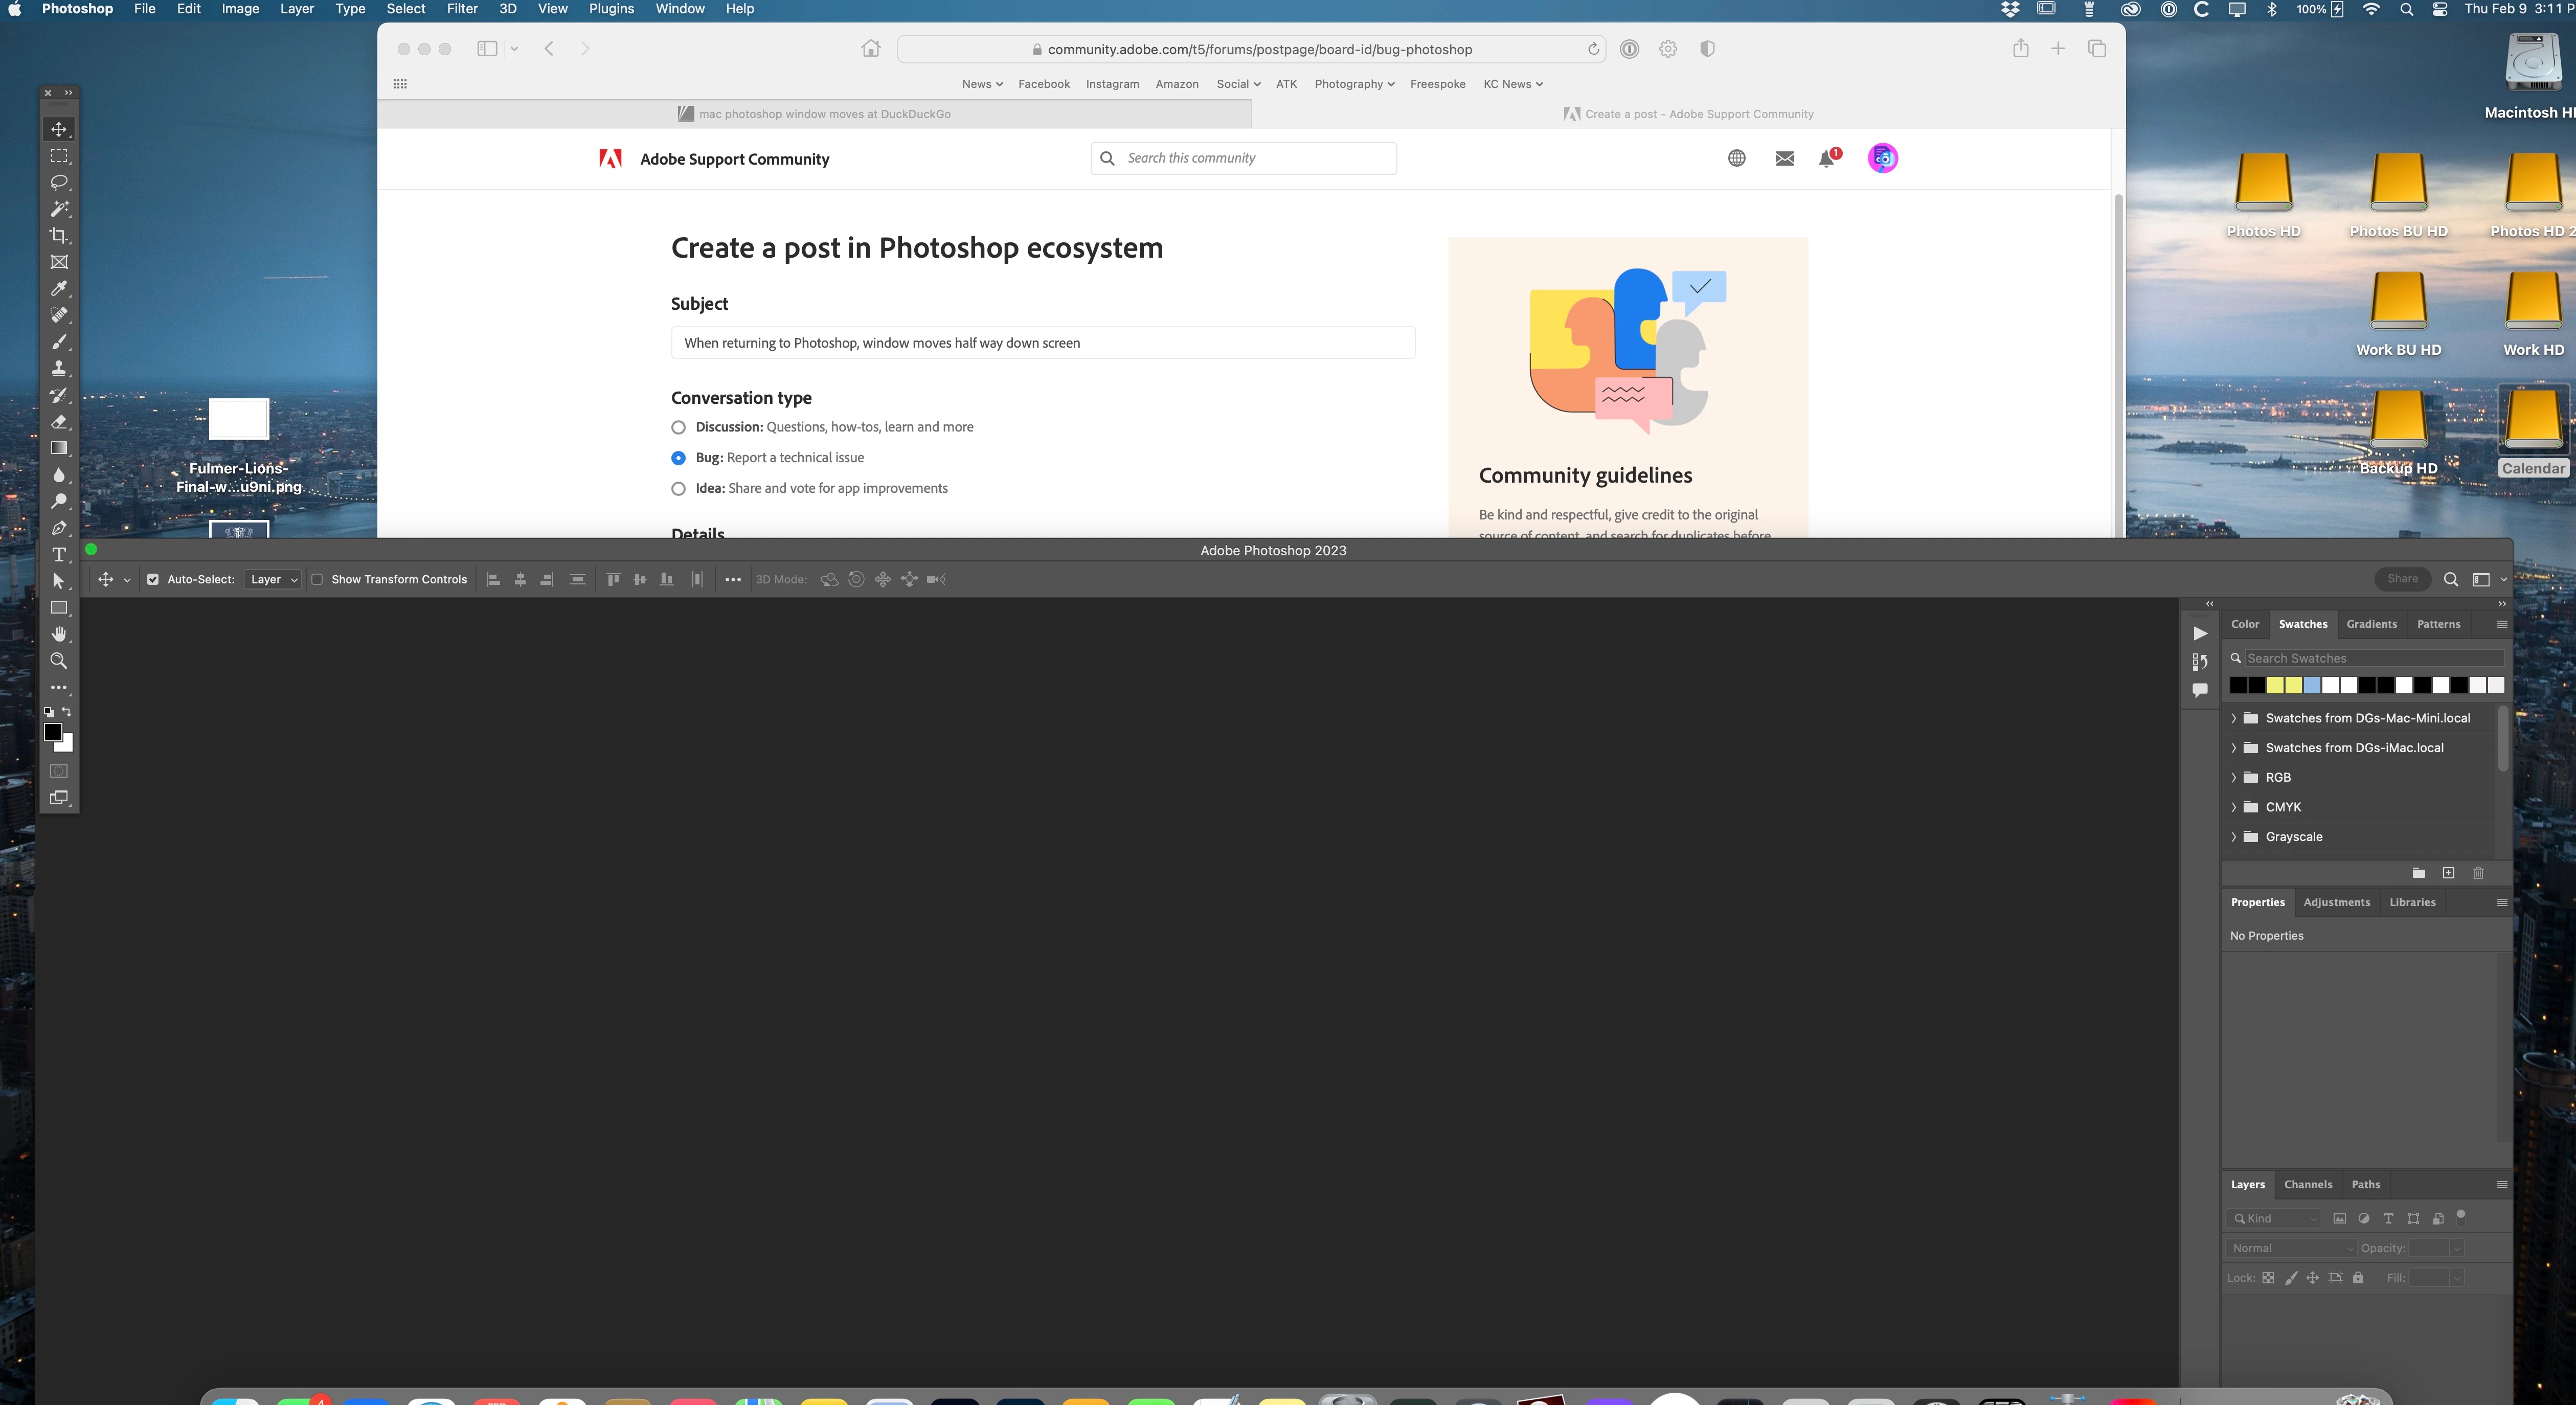
Task: Enable Show Transform Controls checkbox
Action: tap(317, 579)
